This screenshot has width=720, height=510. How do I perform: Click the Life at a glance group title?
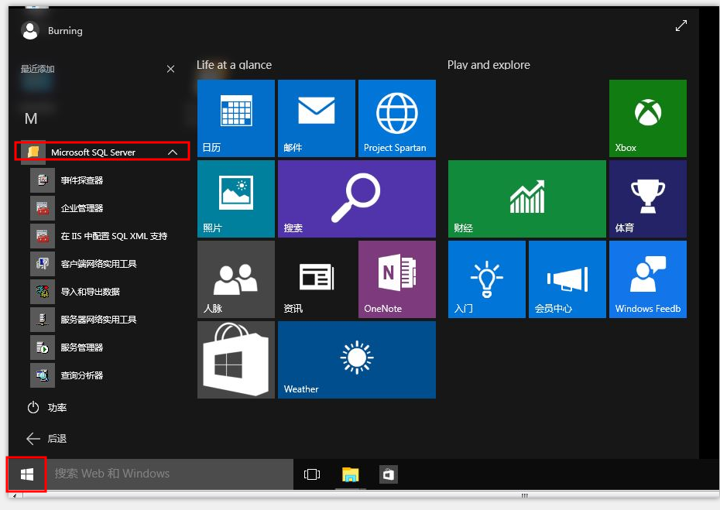[x=234, y=65]
